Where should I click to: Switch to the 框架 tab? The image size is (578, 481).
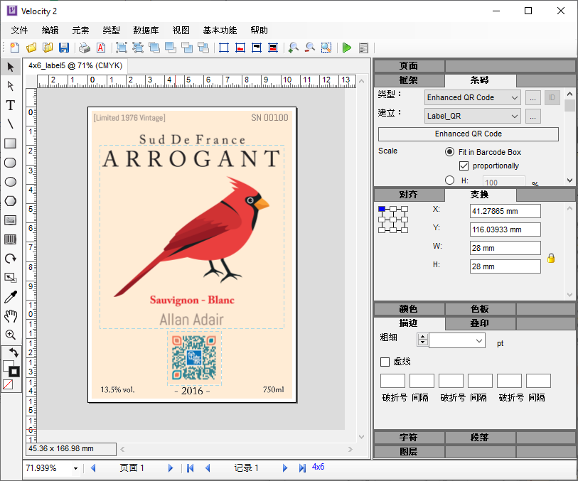(x=409, y=80)
